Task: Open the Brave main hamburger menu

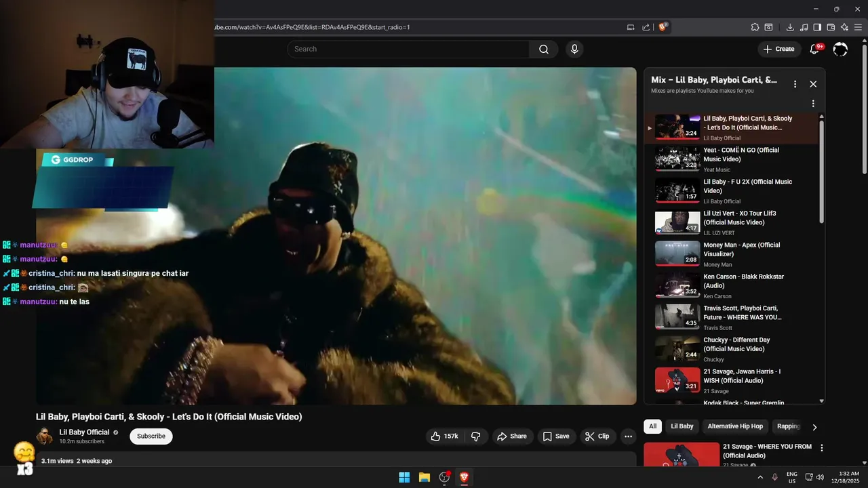Action: (858, 27)
